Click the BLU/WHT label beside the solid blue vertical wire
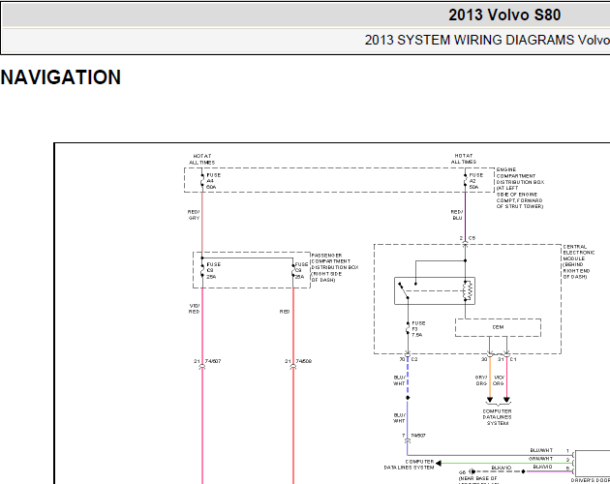The image size is (610, 484). pyautogui.click(x=399, y=418)
